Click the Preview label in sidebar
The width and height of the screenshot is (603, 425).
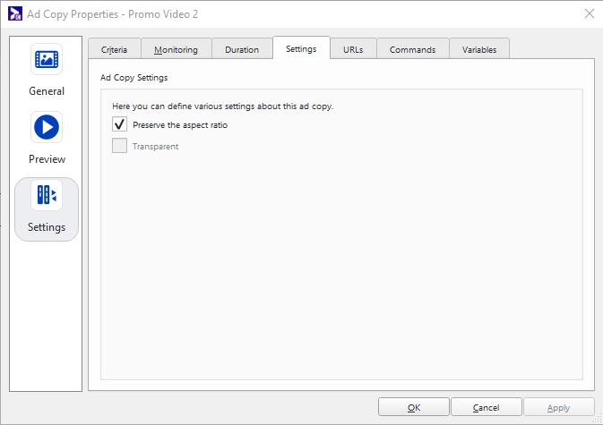click(47, 159)
